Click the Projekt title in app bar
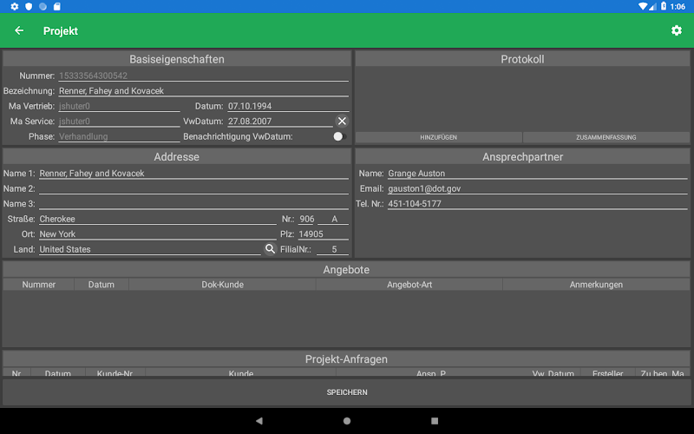 [x=61, y=31]
